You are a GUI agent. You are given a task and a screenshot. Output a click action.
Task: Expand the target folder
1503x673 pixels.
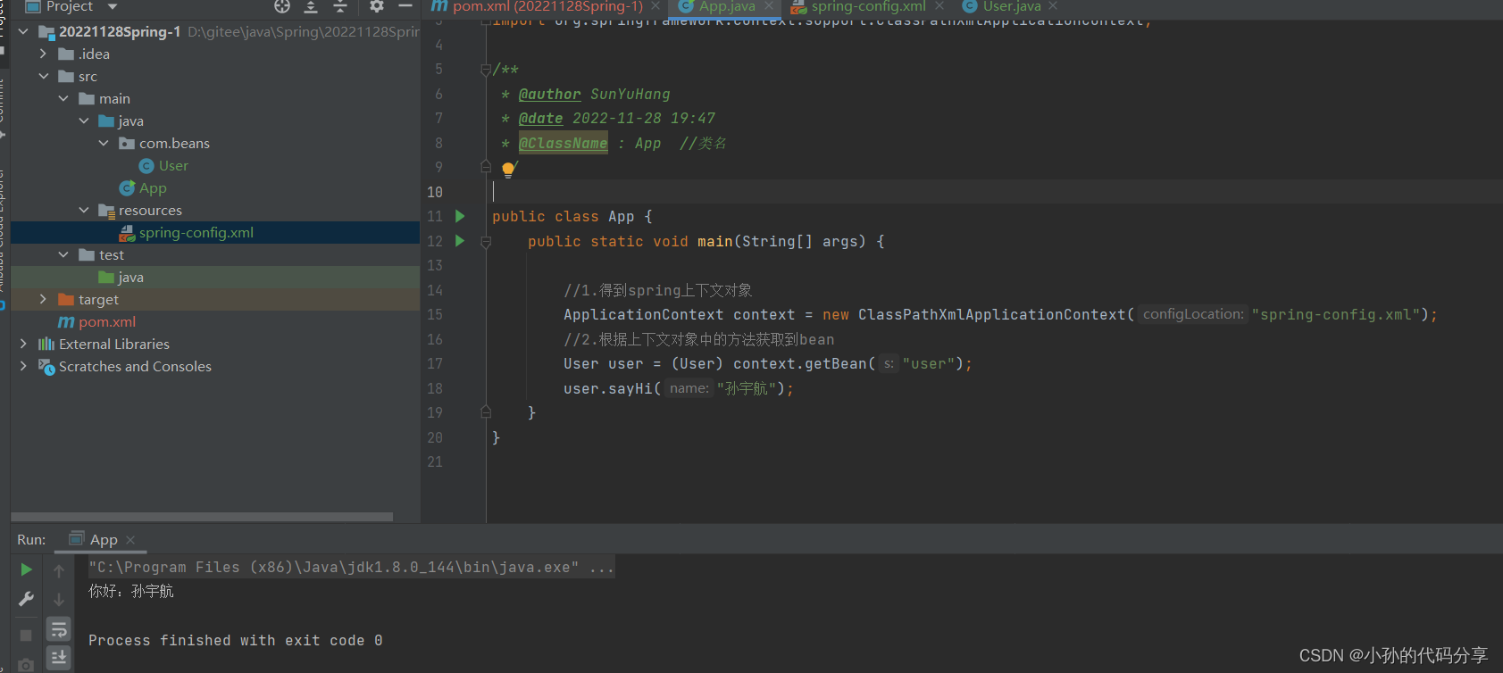[x=43, y=299]
